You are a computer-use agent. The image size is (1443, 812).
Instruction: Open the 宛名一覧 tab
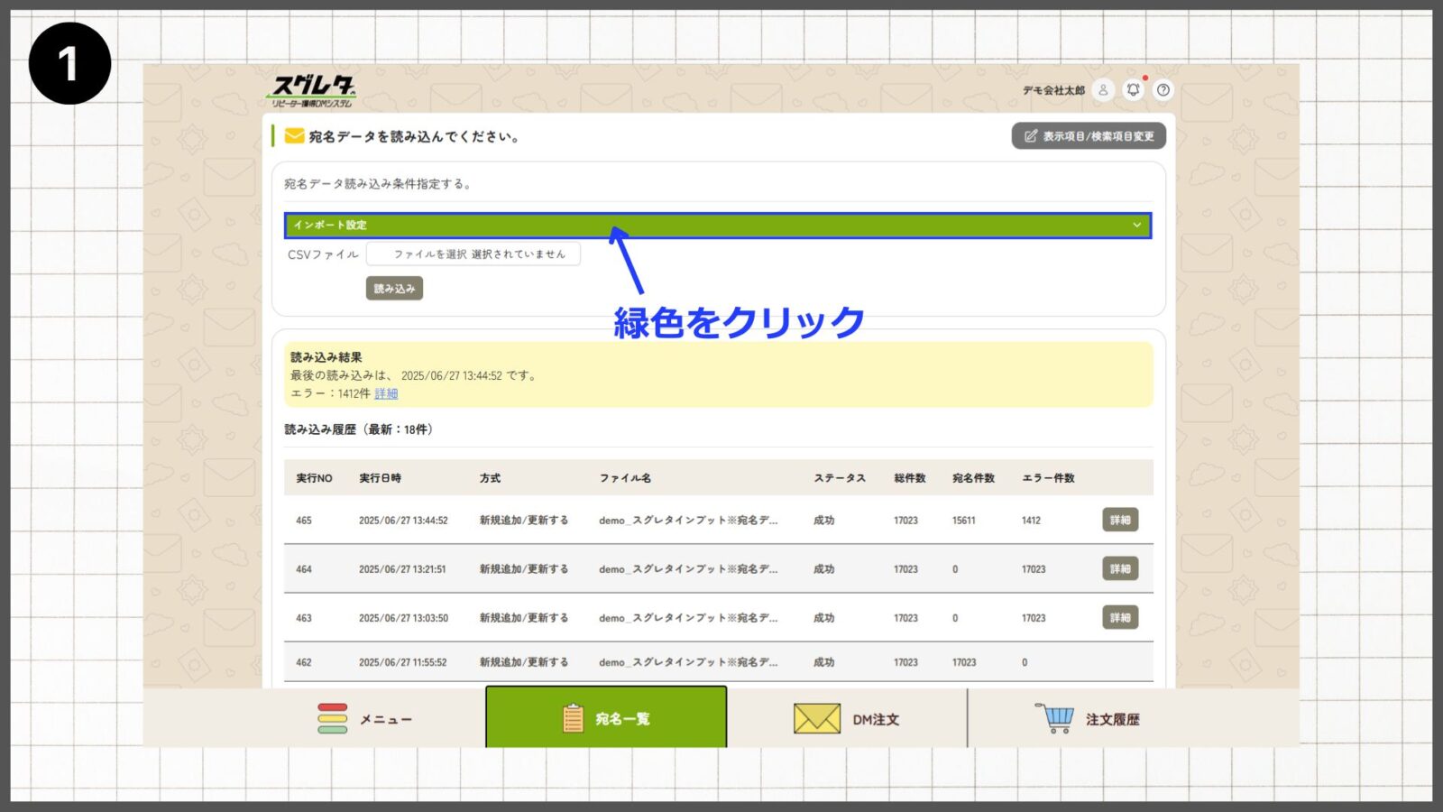[606, 718]
